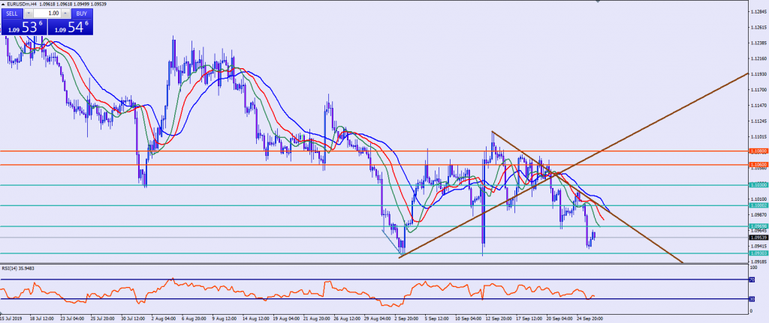Click the 1.00 lot volume field
The image size is (769, 323).
point(48,13)
